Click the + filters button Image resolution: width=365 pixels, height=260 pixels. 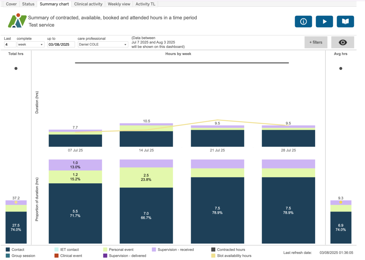[x=316, y=42]
